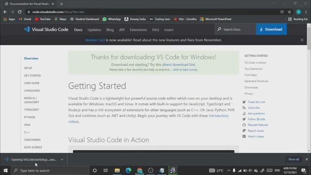
Task: Close the downloads bar
Action: [x=307, y=159]
